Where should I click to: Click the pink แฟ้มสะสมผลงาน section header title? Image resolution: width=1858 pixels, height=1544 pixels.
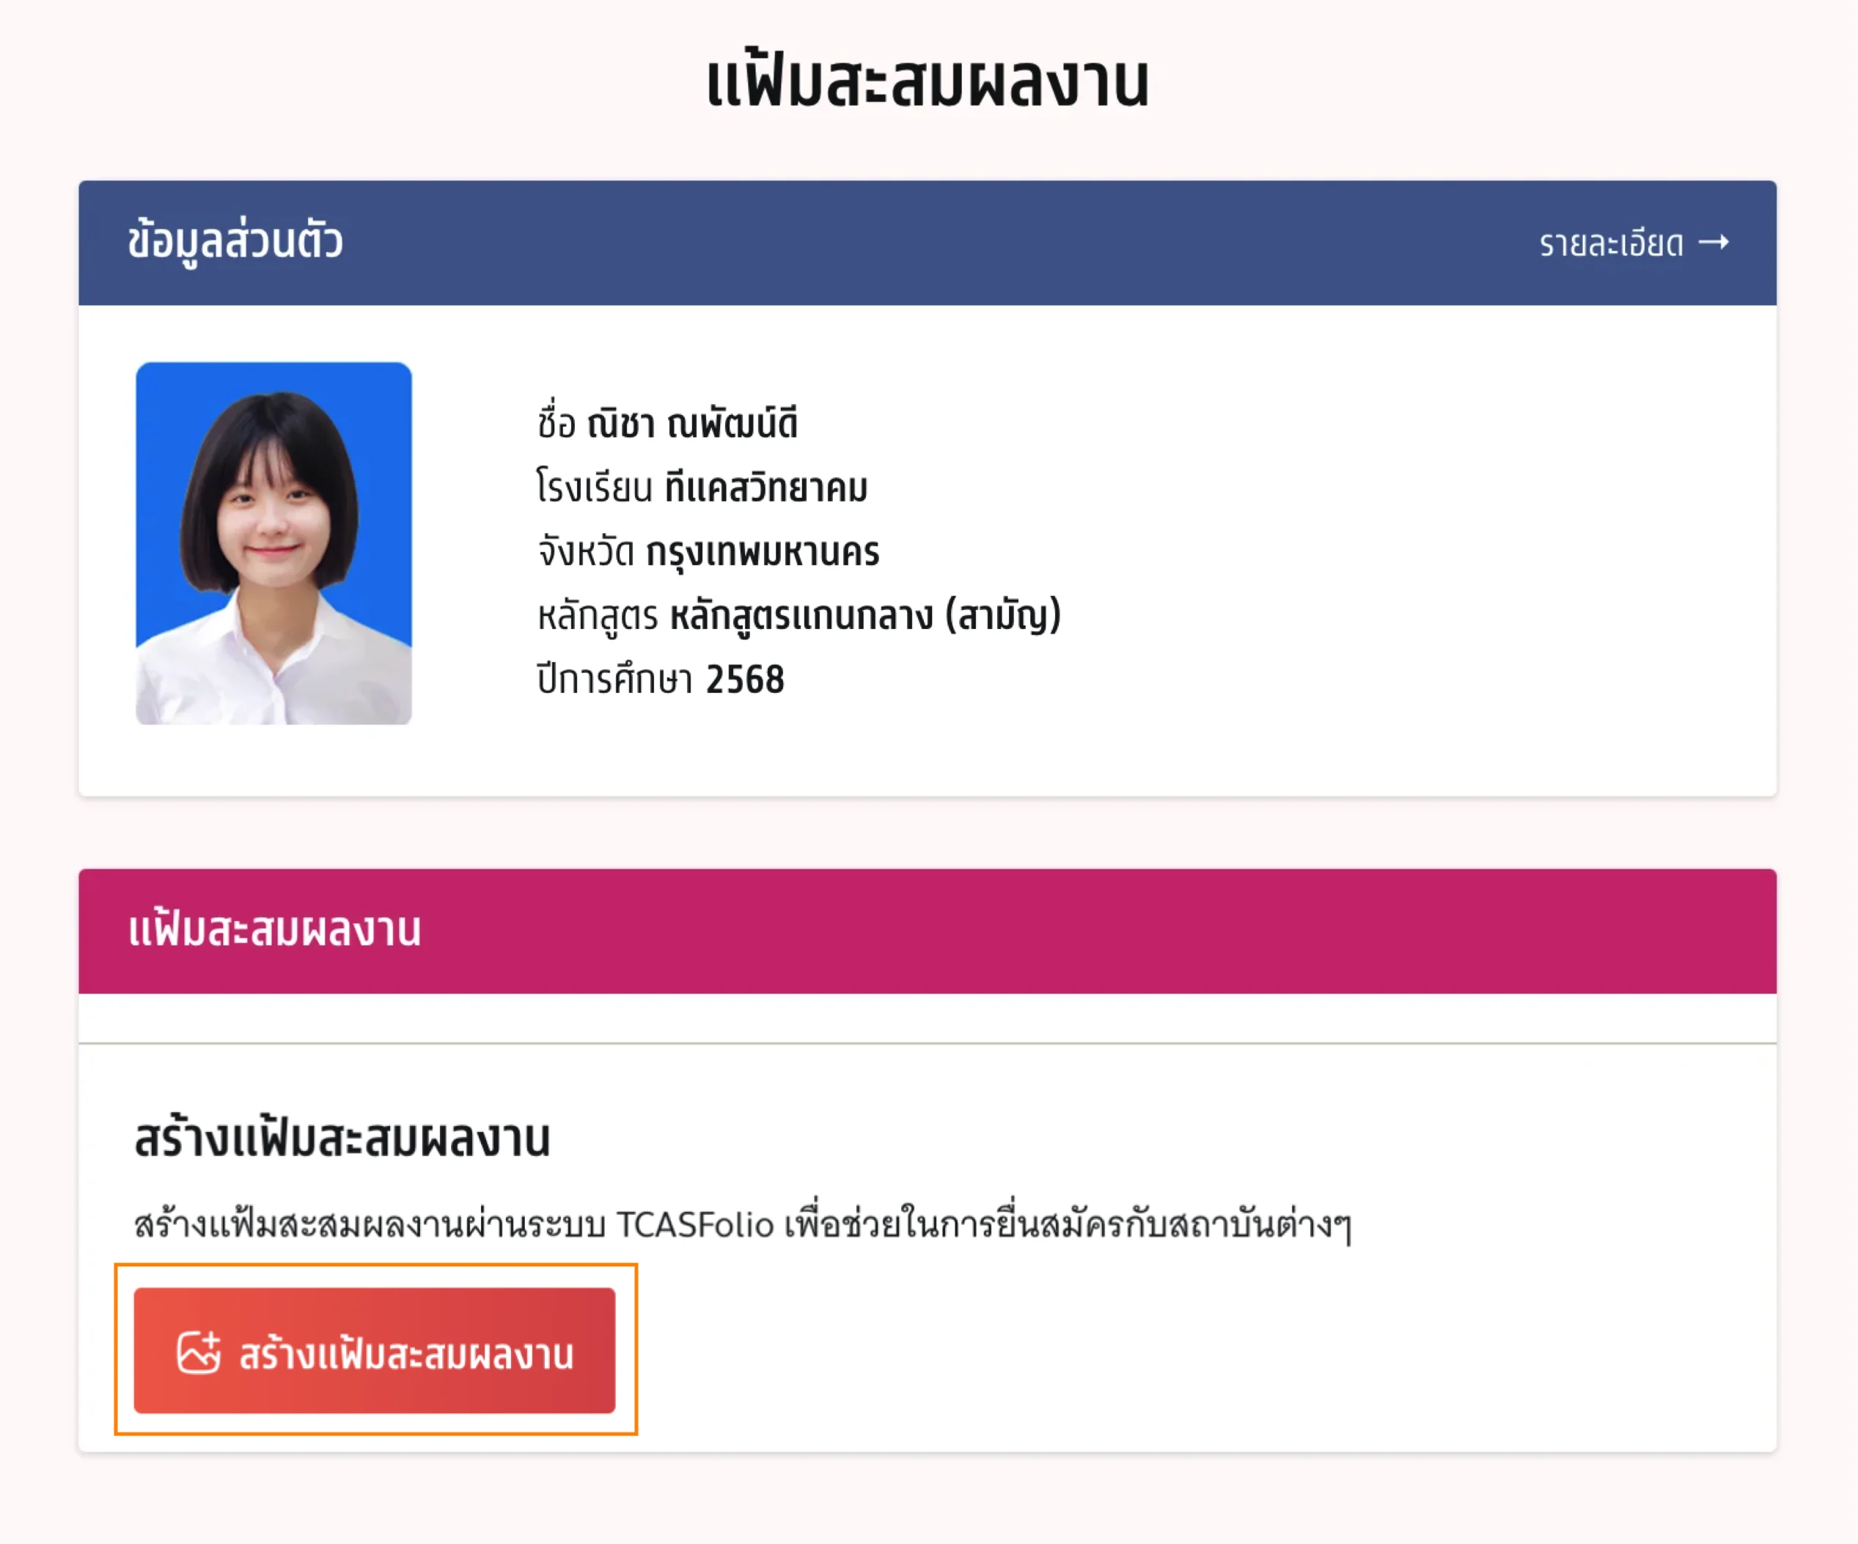click(274, 930)
